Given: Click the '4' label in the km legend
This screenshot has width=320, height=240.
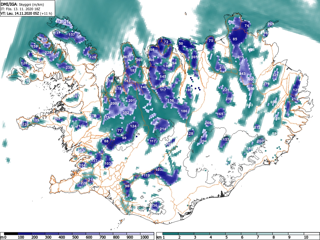Looking at the screenshot, I should [x=211, y=237].
